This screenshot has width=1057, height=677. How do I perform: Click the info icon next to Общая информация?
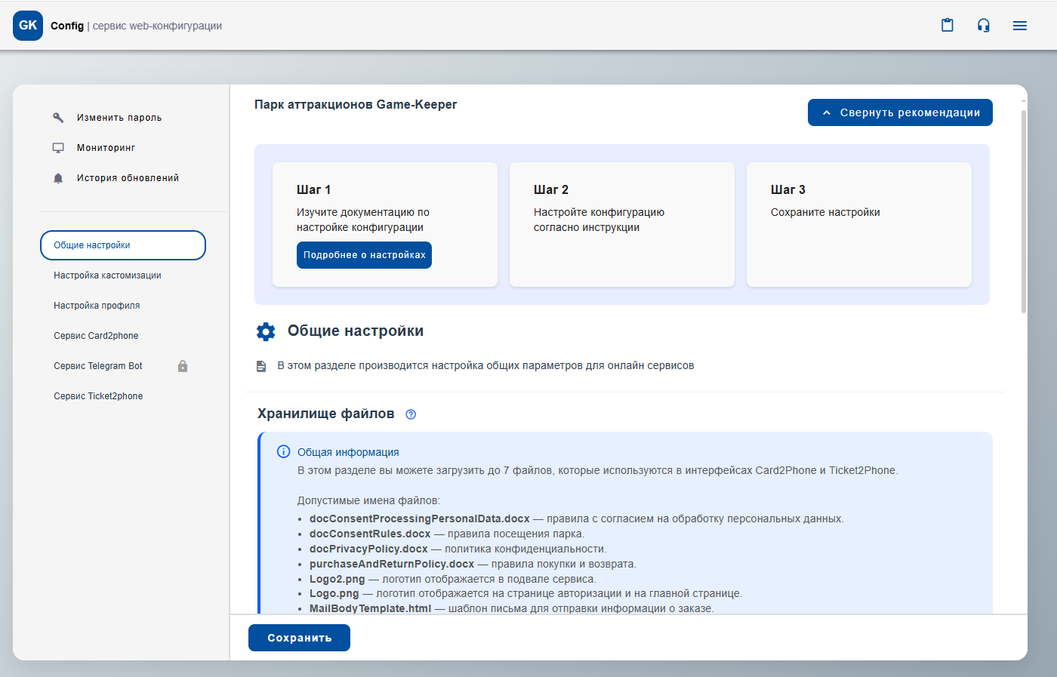point(284,452)
